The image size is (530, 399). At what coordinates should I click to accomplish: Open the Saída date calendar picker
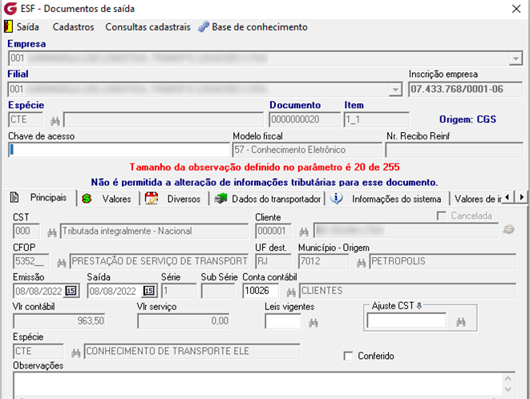[x=148, y=291]
